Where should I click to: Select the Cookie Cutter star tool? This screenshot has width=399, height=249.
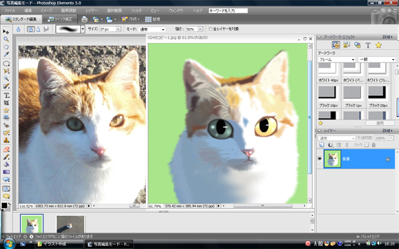pos(6,110)
